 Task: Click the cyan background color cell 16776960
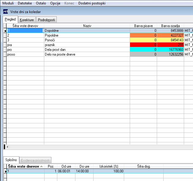pyautogui.click(x=170, y=50)
